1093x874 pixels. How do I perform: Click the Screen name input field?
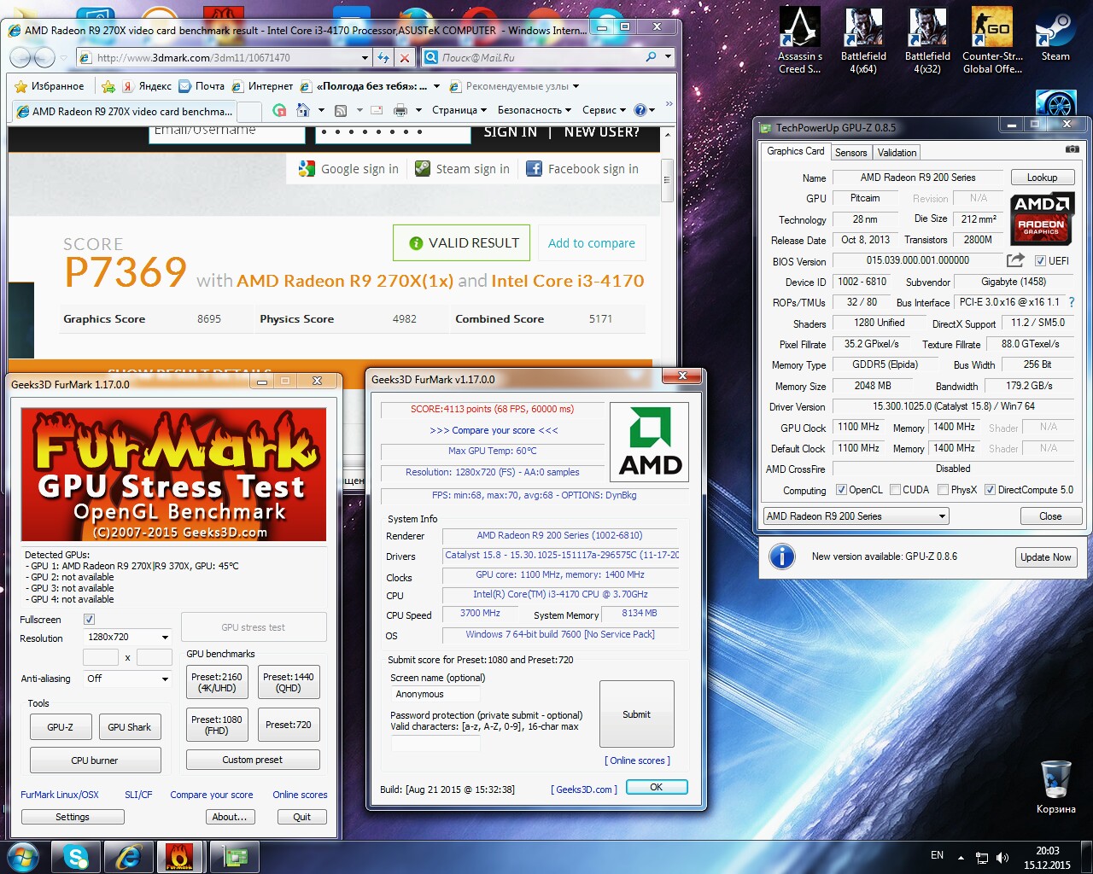point(435,694)
